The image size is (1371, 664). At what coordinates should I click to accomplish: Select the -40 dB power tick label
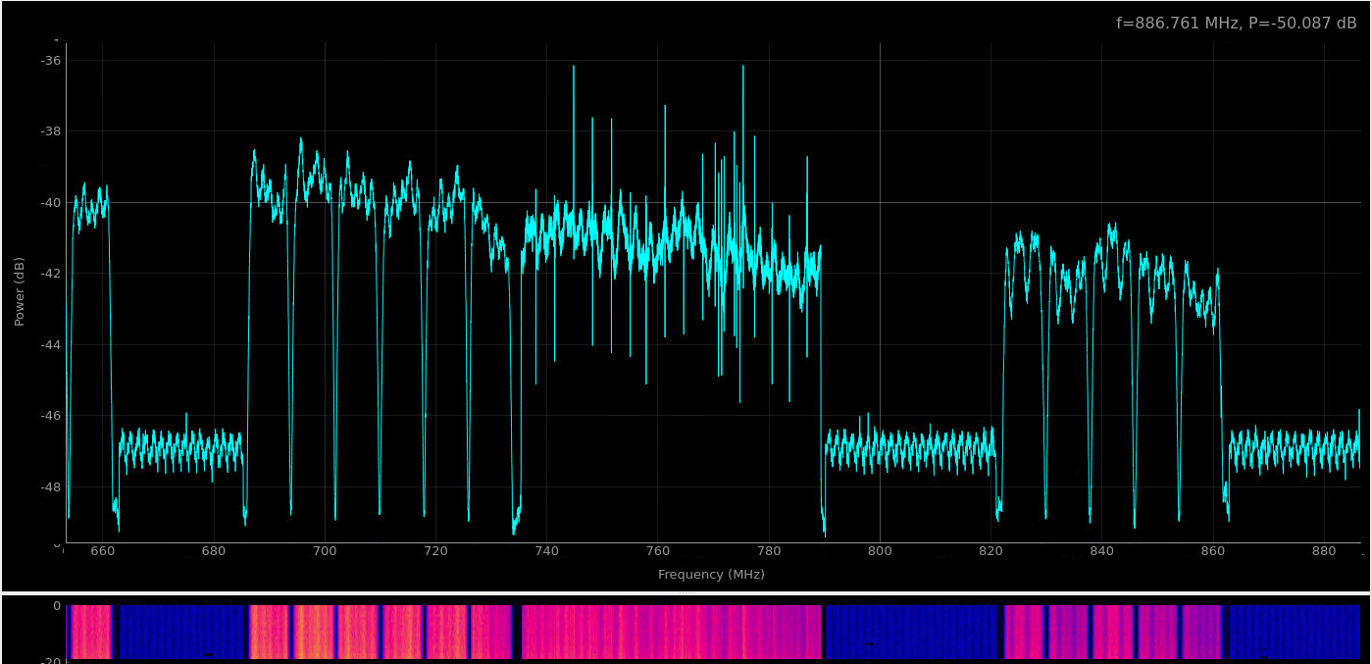[51, 203]
